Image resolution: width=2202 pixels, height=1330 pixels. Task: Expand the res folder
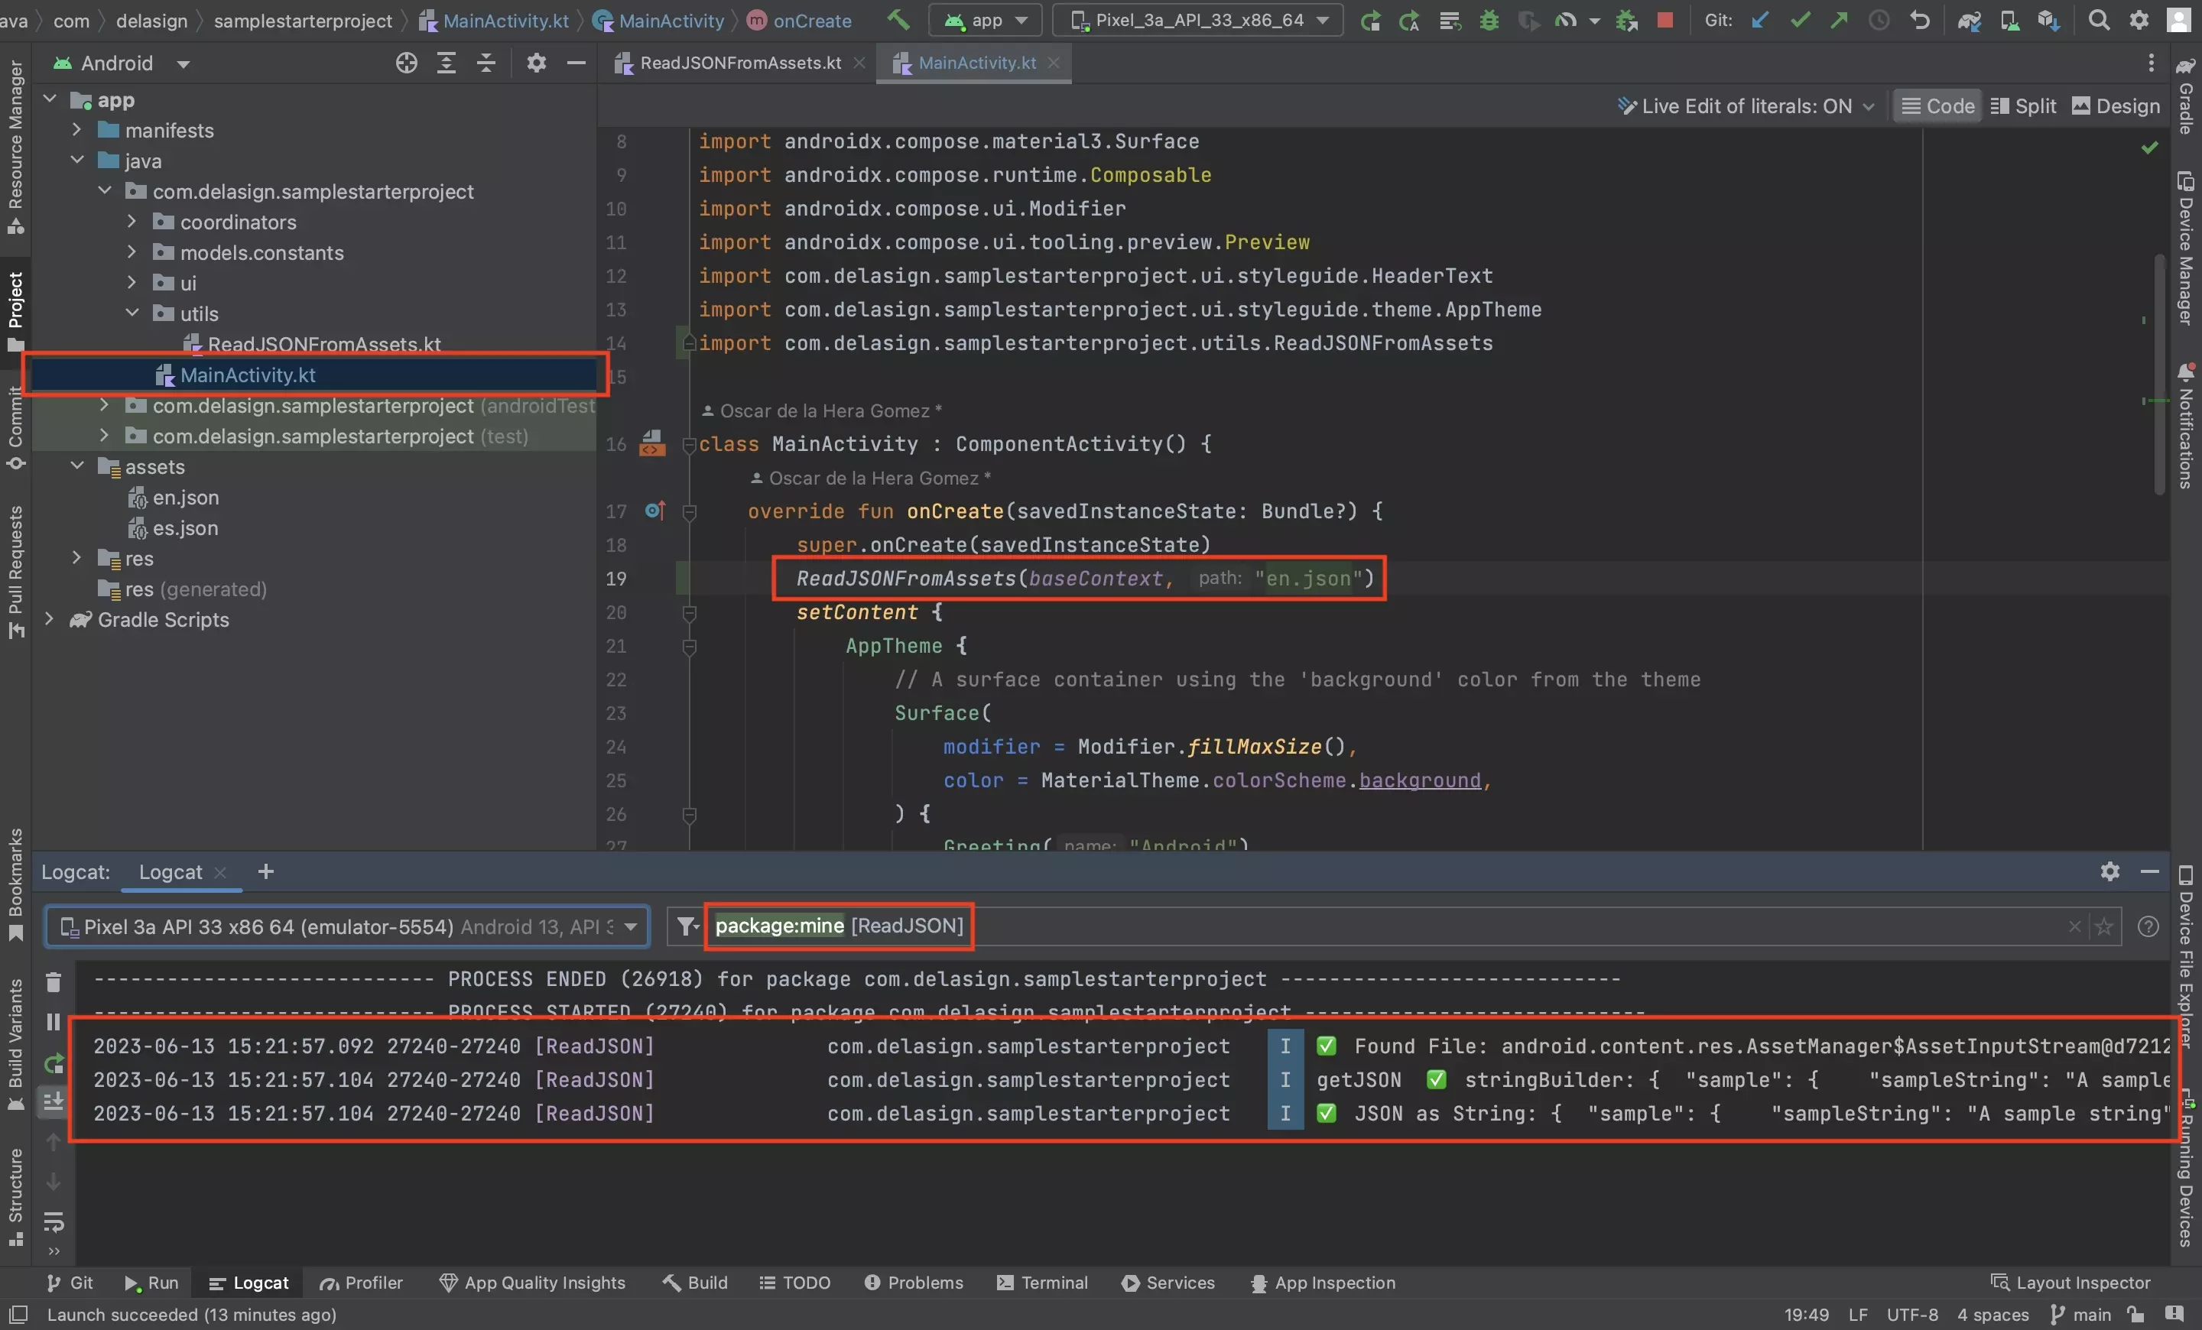77,558
